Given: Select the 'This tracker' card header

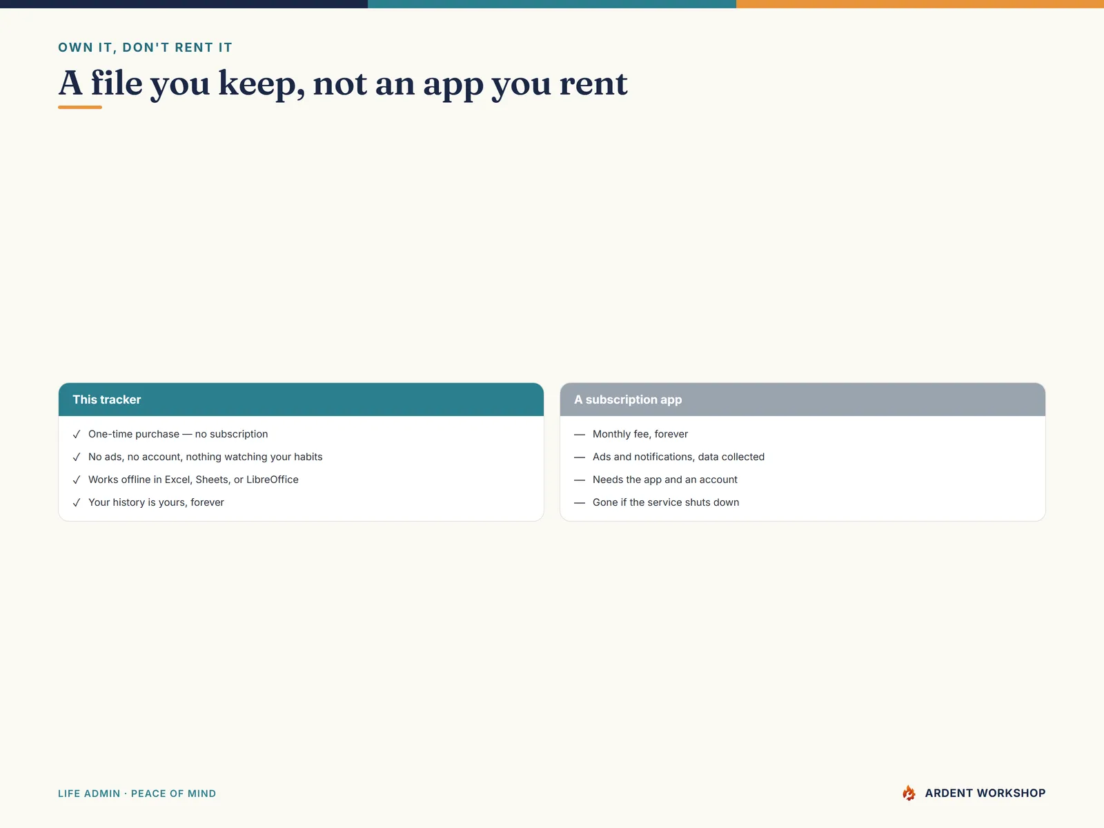Looking at the screenshot, I should coord(301,400).
